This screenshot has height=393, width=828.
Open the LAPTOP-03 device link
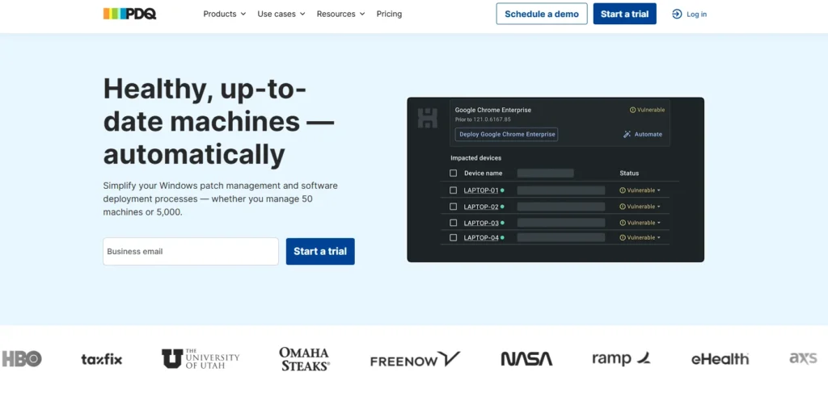tap(481, 223)
